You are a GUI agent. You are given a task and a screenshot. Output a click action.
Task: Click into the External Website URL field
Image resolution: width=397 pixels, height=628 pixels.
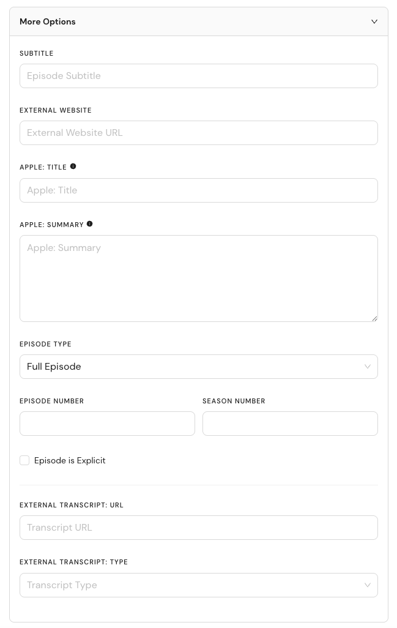tap(198, 133)
